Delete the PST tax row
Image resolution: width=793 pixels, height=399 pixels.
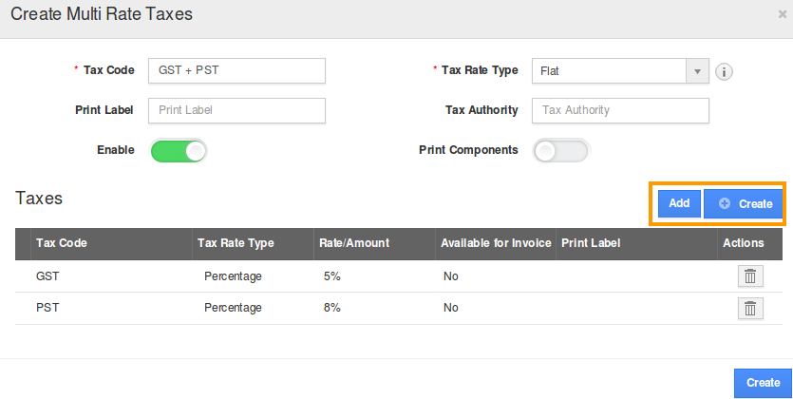(749, 308)
